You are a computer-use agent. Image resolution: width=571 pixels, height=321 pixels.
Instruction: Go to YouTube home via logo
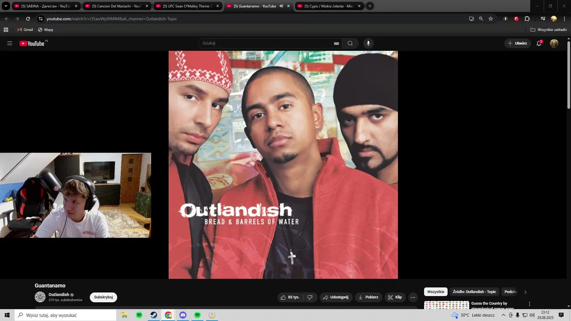[33, 43]
